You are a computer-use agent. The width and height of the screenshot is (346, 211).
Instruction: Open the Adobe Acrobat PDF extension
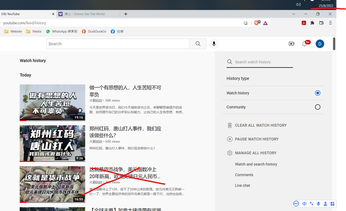pos(304,23)
